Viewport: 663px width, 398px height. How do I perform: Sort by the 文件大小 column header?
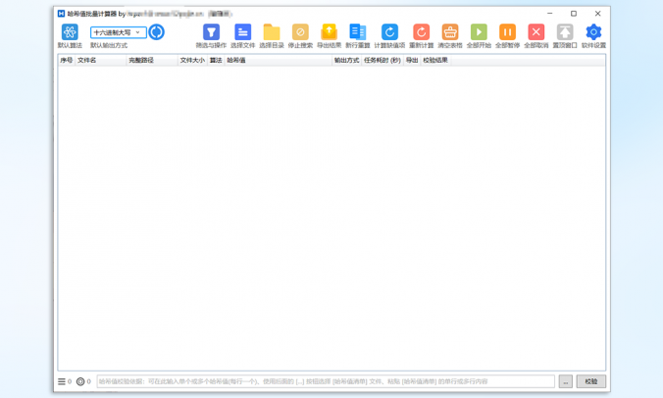pyautogui.click(x=192, y=61)
